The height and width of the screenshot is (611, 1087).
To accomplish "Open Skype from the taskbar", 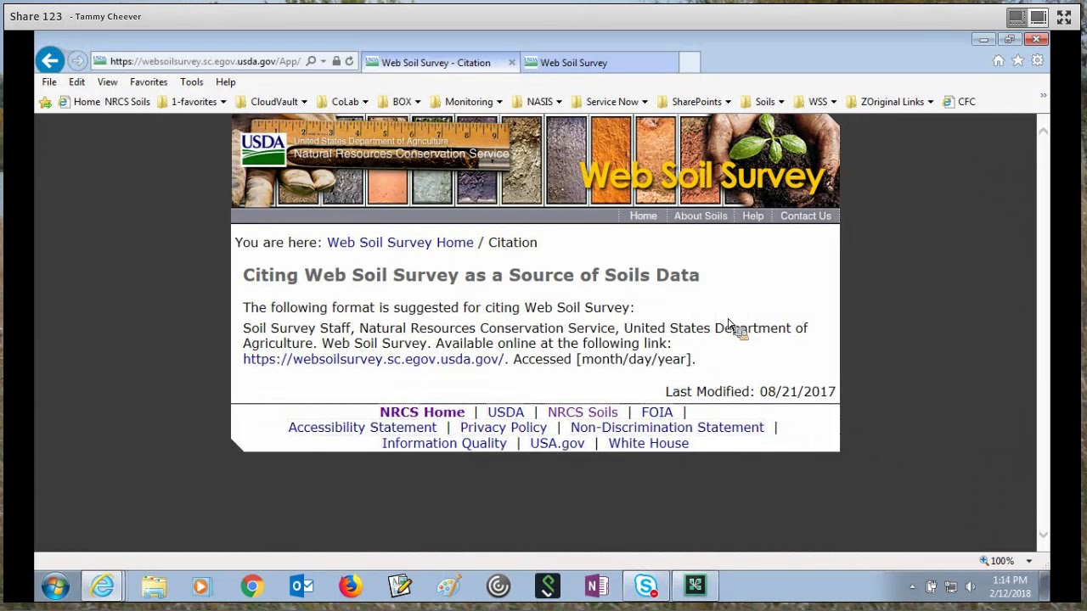I will 645,586.
